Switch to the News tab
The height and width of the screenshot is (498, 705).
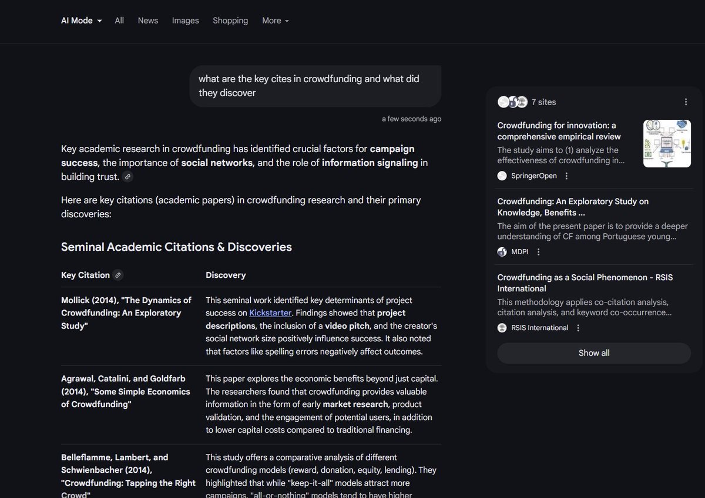(148, 21)
